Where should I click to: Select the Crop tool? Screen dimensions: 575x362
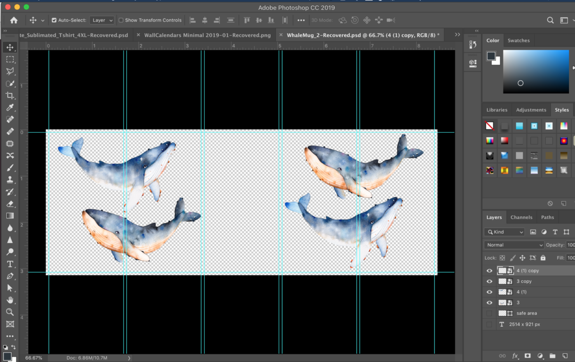[x=10, y=96]
